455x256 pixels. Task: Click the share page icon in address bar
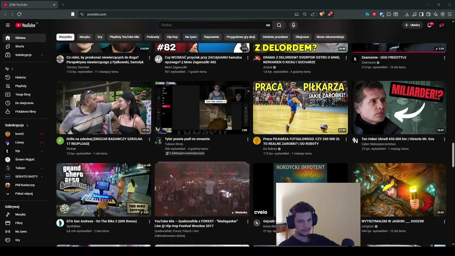coord(313,14)
